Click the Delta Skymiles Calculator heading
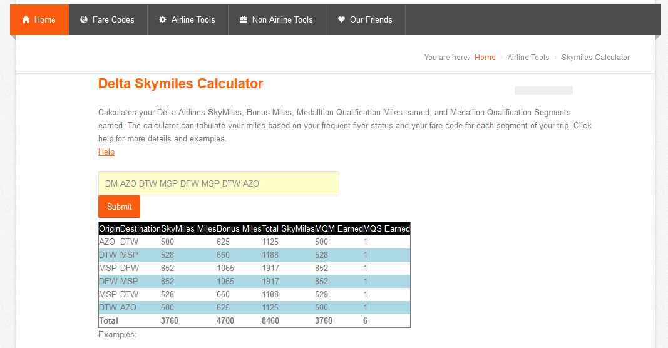 point(180,84)
